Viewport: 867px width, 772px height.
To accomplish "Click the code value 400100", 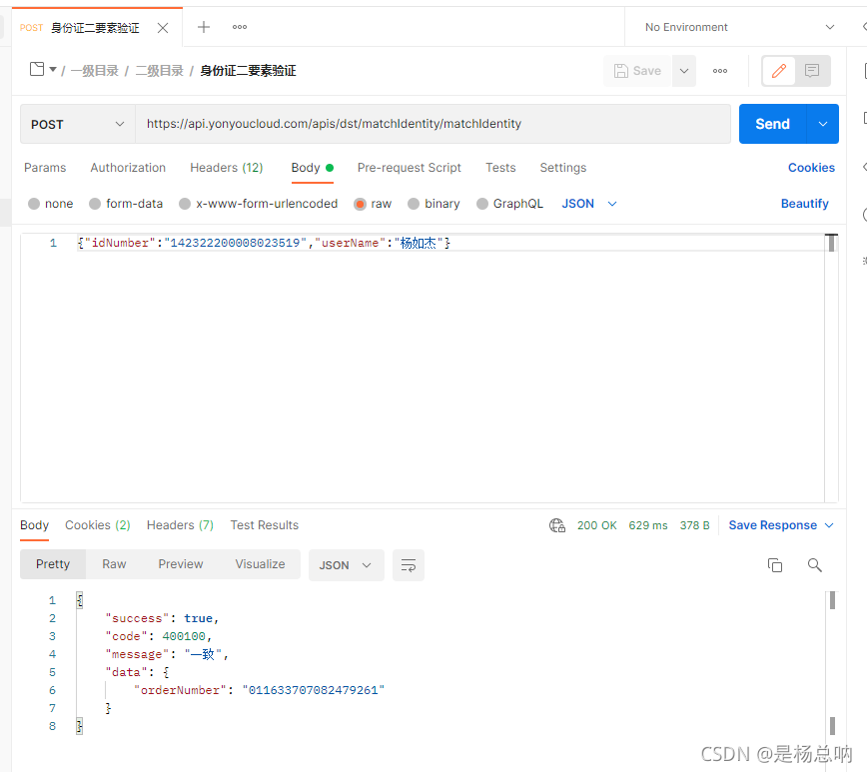I will pyautogui.click(x=184, y=636).
